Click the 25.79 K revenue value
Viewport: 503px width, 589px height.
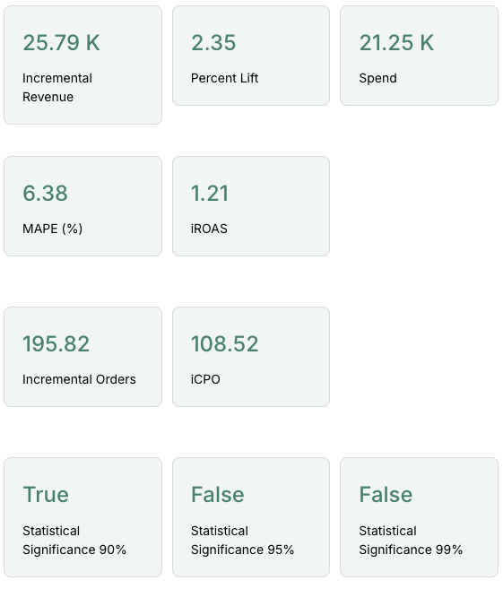click(61, 42)
